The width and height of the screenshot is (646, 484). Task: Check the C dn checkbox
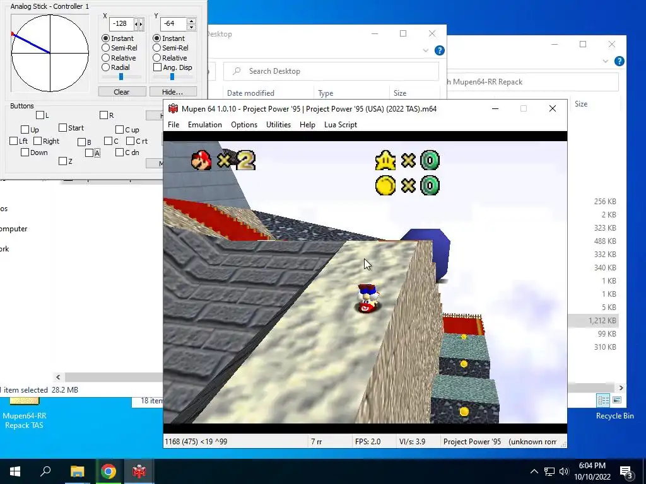point(119,153)
